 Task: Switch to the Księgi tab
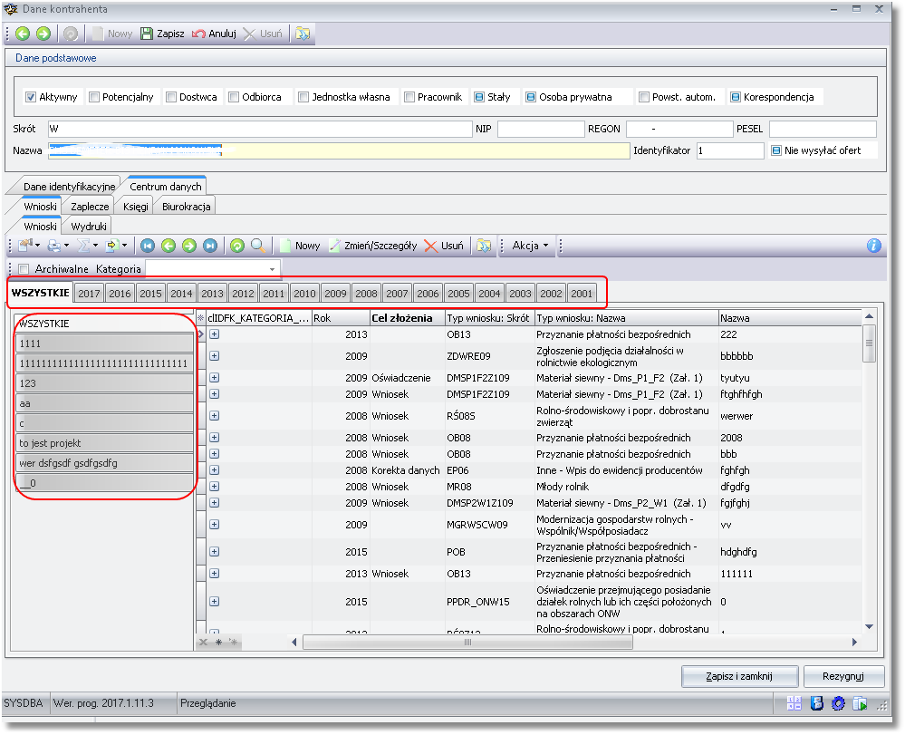coord(136,207)
